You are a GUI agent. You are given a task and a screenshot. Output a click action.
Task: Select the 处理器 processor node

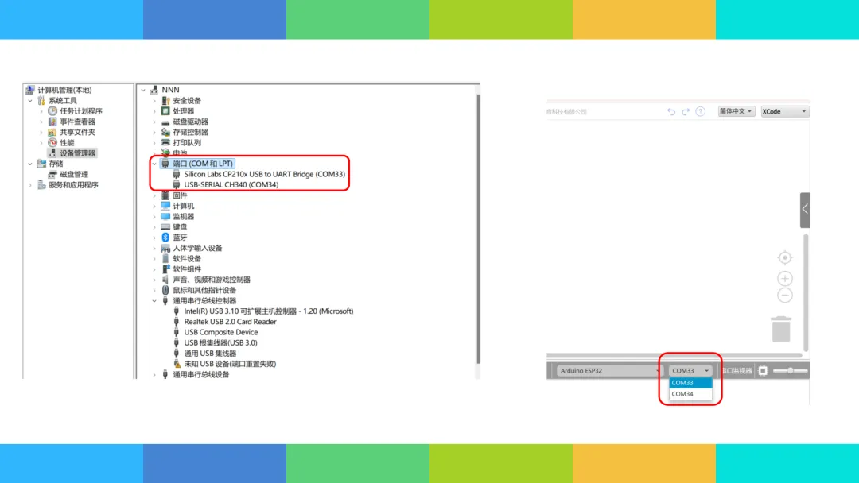184,111
